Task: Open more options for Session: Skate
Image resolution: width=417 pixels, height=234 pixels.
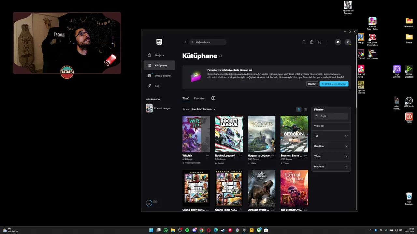Action: click(x=305, y=156)
